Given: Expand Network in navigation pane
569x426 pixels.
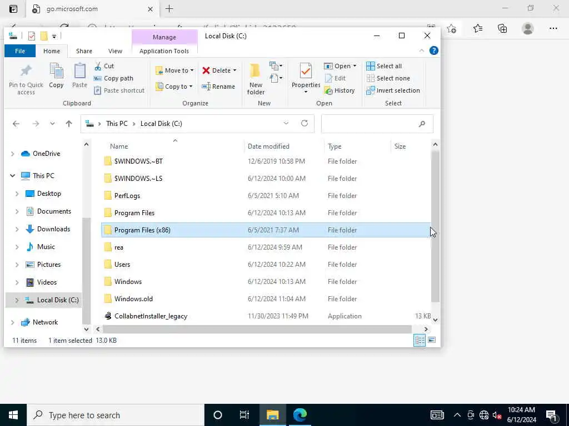Looking at the screenshot, I should coord(12,322).
